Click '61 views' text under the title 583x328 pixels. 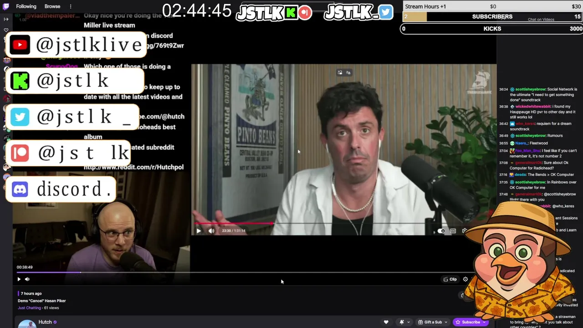[51, 308]
